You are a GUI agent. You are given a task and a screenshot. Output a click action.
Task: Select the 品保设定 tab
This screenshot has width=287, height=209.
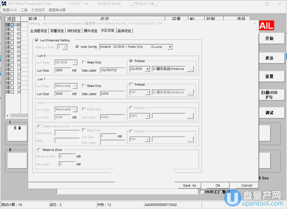coord(124,31)
